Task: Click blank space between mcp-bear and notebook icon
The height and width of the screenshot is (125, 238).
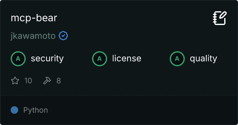Action: coord(132,18)
